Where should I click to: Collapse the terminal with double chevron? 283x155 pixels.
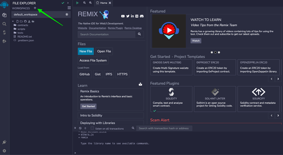point(75,128)
